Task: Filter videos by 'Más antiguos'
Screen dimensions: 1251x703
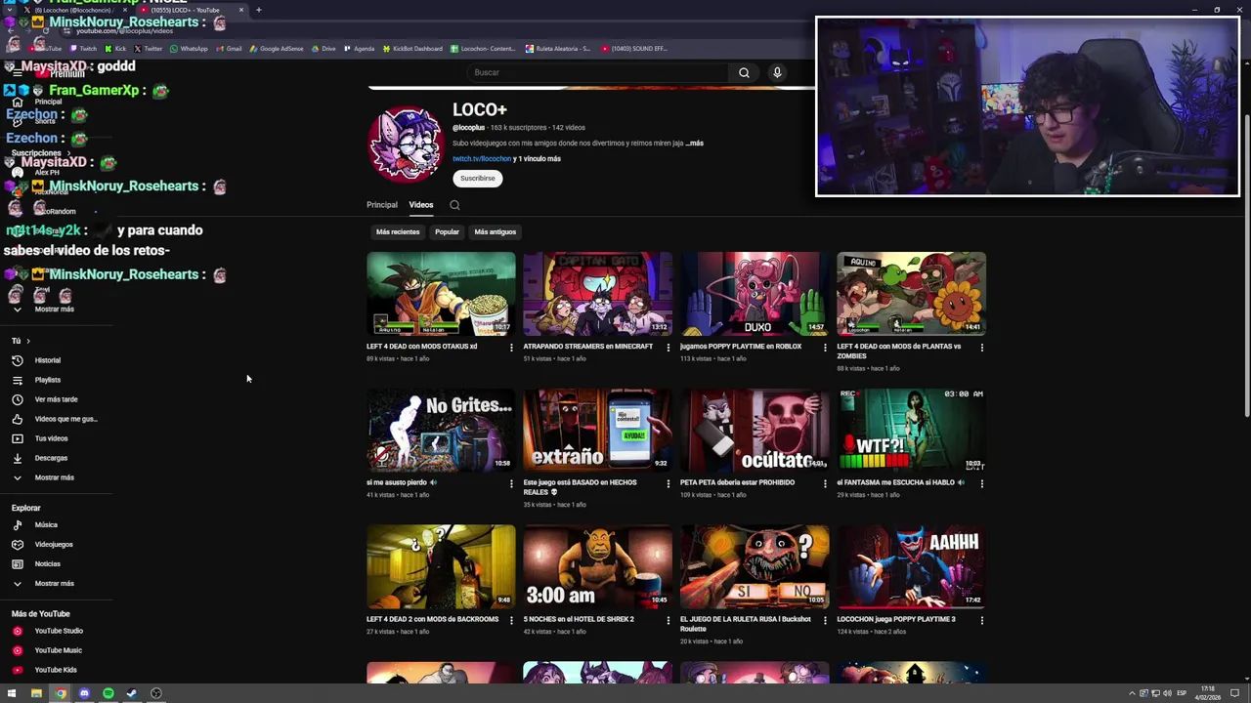Action: pyautogui.click(x=495, y=232)
